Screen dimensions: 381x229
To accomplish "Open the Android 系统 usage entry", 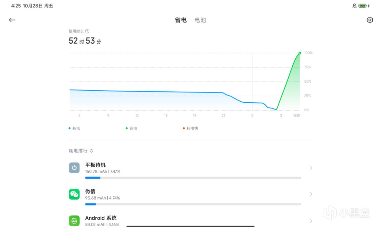I will click(184, 221).
